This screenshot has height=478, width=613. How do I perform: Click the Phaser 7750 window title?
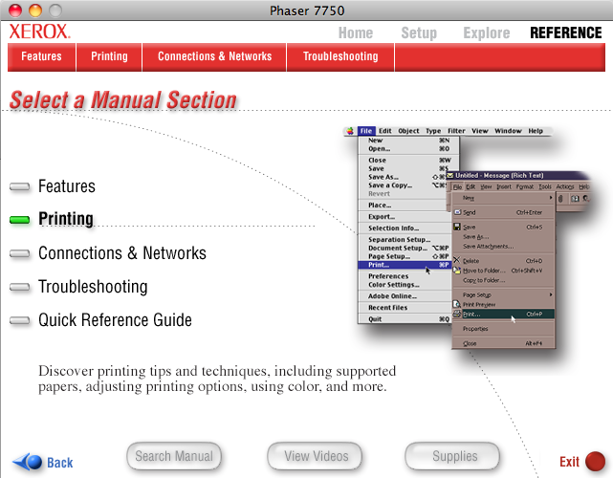click(x=307, y=11)
